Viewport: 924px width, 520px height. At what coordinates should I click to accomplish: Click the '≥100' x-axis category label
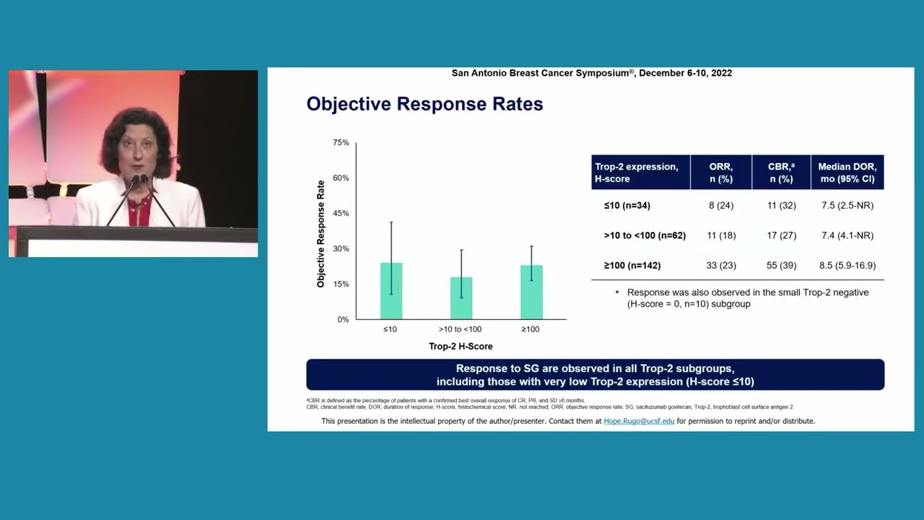pos(530,329)
